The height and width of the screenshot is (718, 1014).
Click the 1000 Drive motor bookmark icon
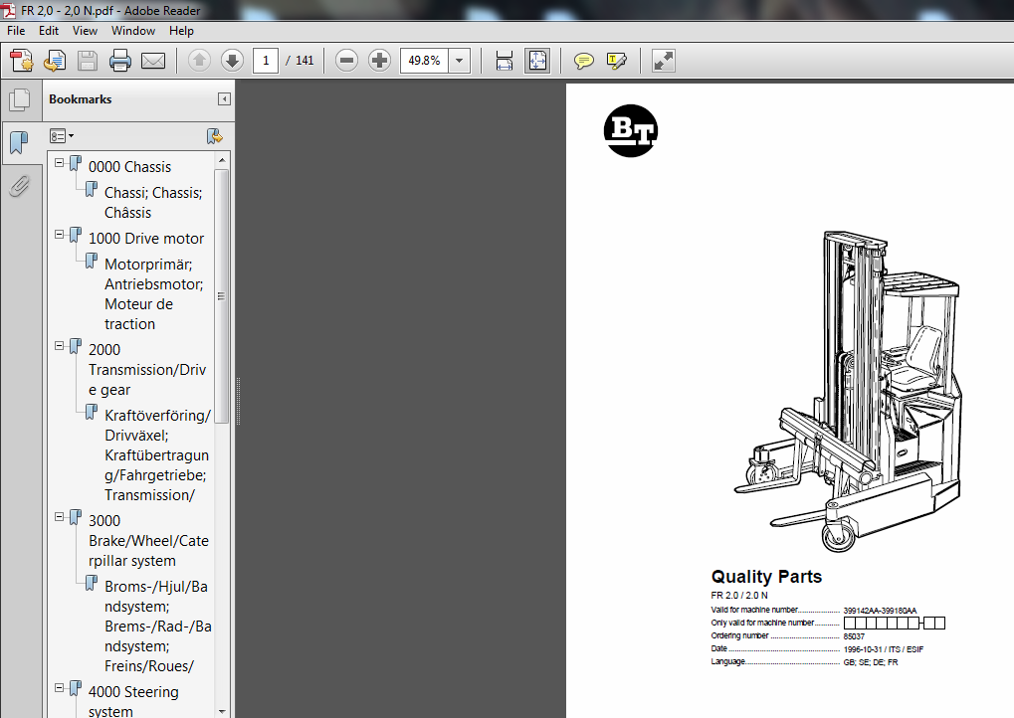click(76, 236)
